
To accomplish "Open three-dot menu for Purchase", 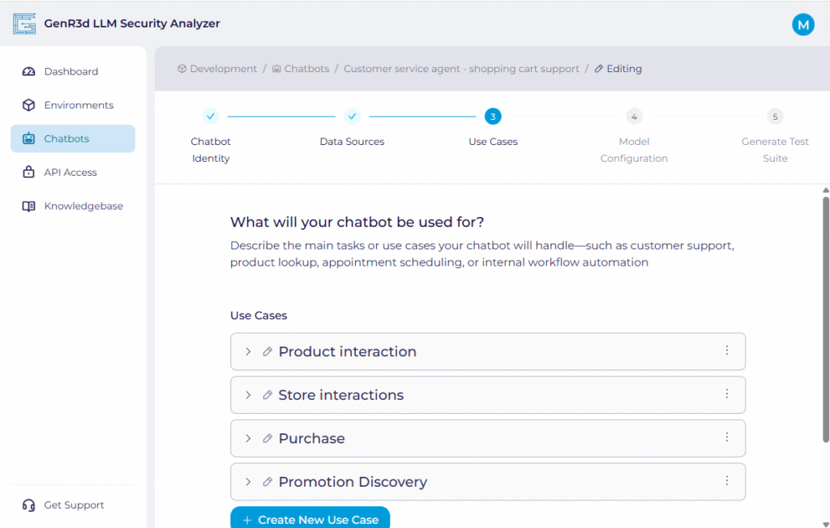I will click(726, 437).
